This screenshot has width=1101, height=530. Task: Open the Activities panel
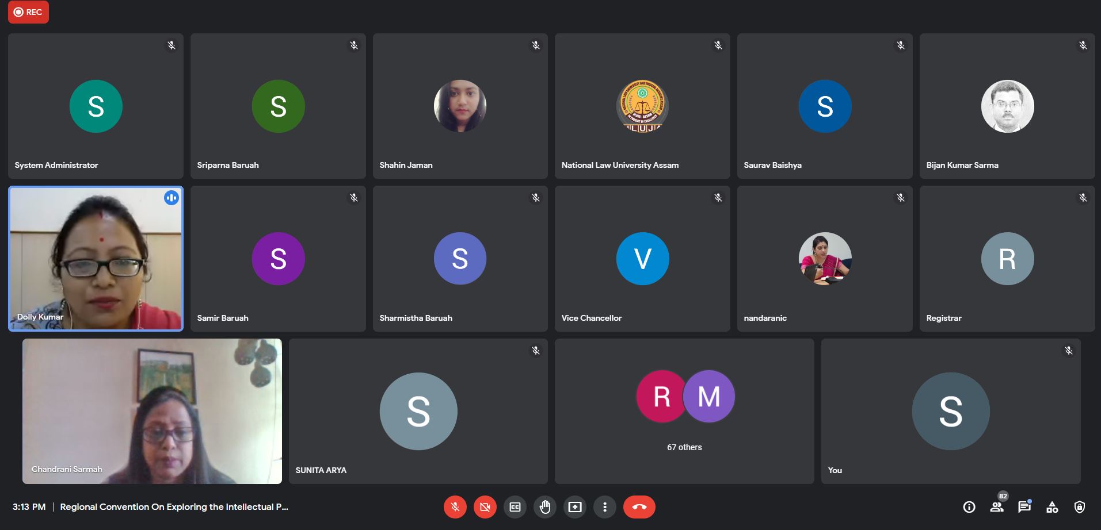[x=1052, y=507]
